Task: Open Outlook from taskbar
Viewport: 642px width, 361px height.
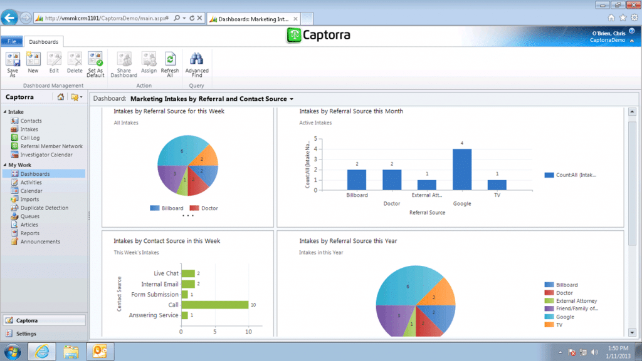Action: 100,352
